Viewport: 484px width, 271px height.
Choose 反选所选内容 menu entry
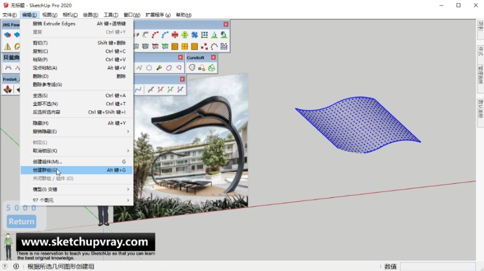pyautogui.click(x=76, y=112)
